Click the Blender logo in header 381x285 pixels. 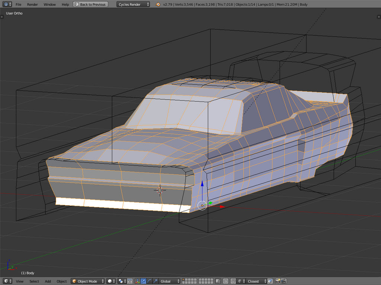(x=158, y=4)
